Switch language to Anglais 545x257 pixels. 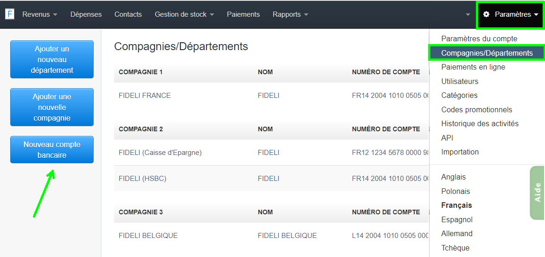coord(454,177)
